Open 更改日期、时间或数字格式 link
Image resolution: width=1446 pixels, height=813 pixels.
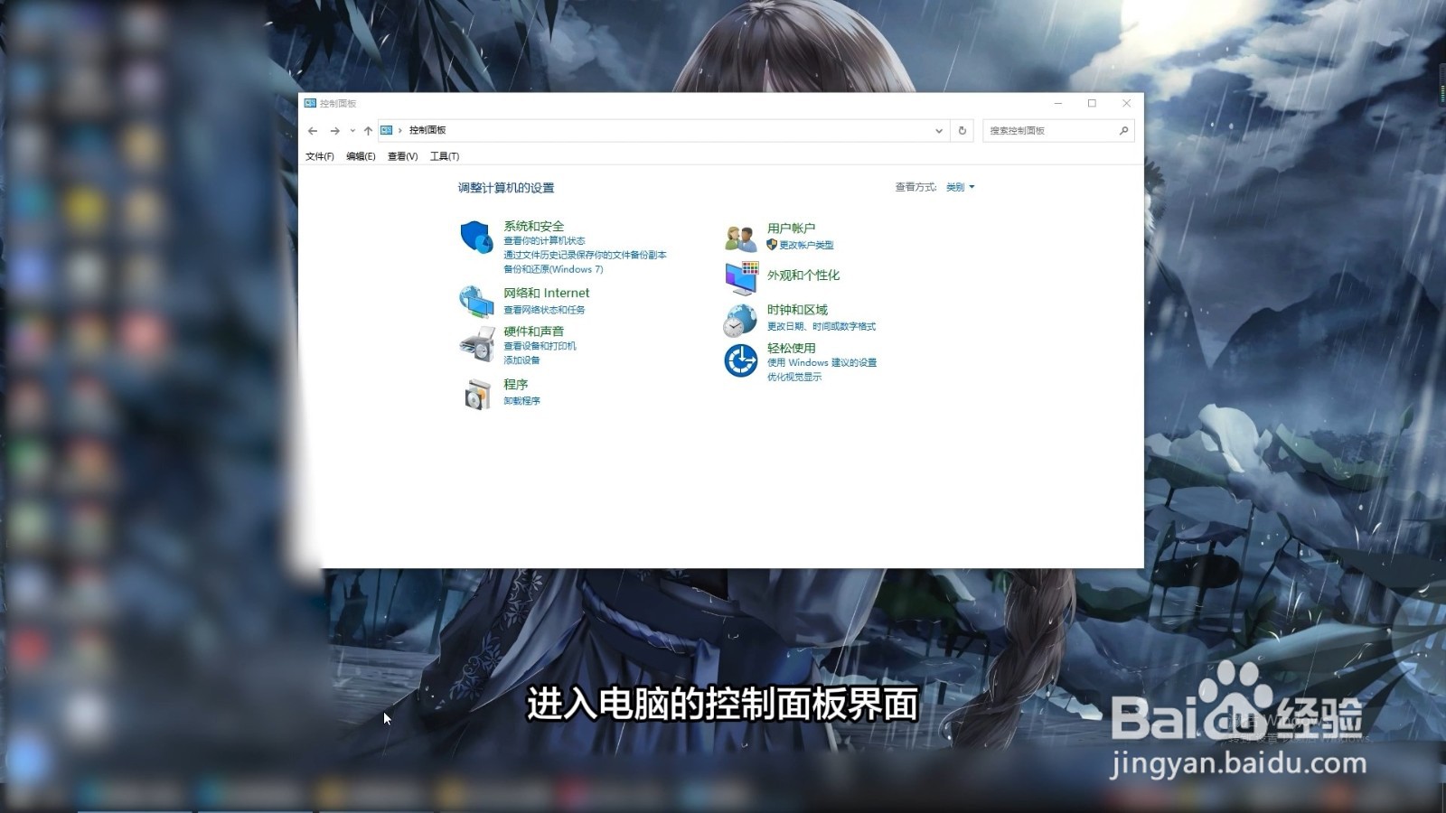click(x=822, y=326)
